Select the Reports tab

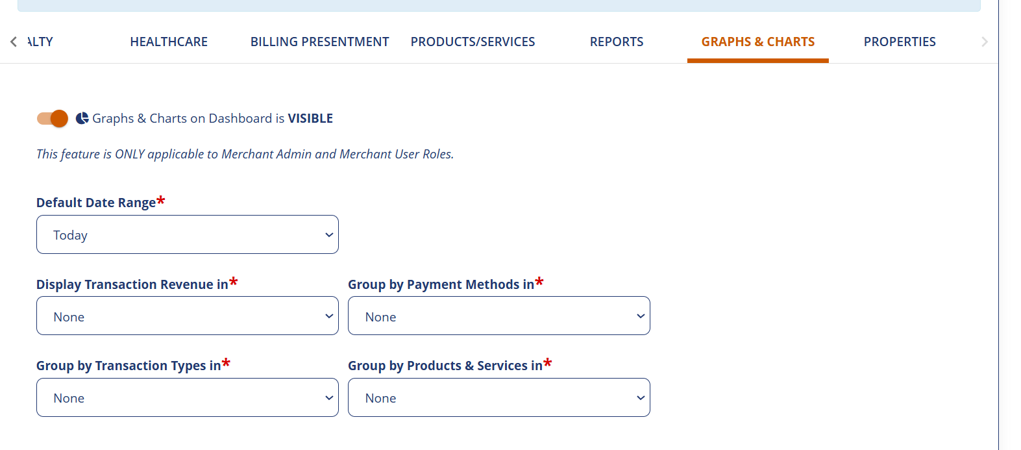pyautogui.click(x=616, y=42)
